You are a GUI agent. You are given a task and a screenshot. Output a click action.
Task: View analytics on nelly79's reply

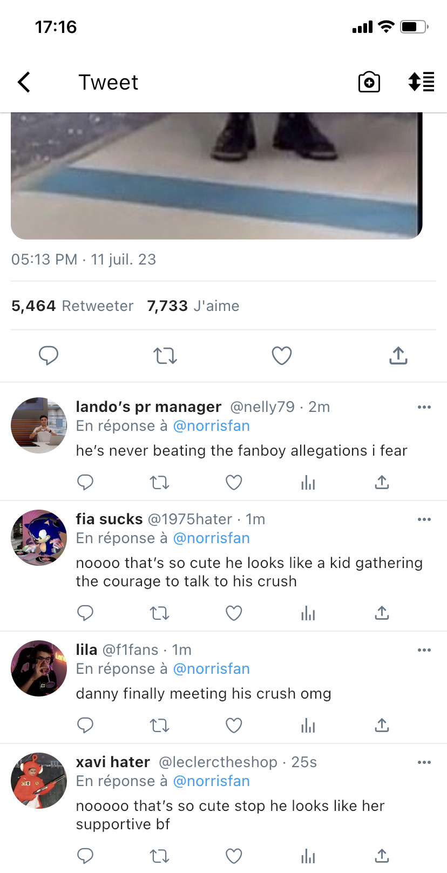[x=308, y=482]
